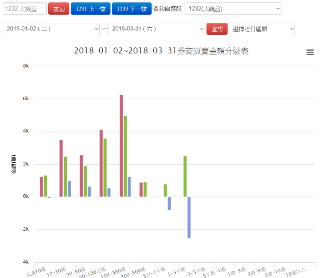
Task: Open the end date 2018-03-31 dropdown
Action: [x=156, y=29]
